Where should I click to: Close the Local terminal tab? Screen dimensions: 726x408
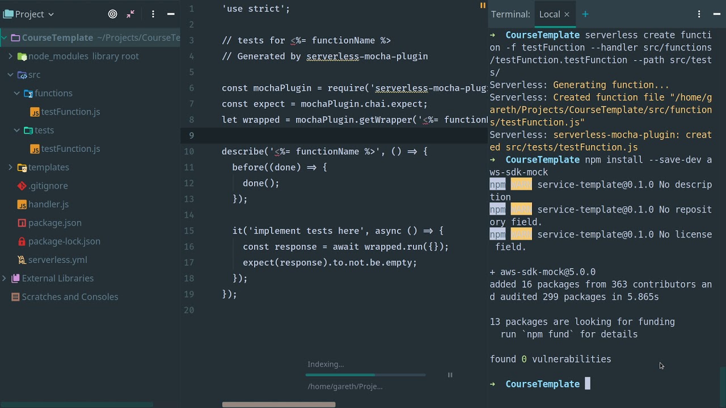coord(567,14)
